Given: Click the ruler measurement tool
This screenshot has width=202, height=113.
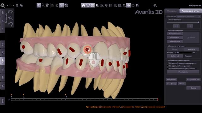Looking at the screenshot, I should click(x=106, y=5).
